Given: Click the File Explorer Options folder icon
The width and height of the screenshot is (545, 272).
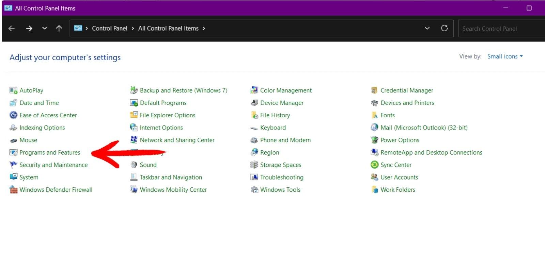Looking at the screenshot, I should [134, 115].
